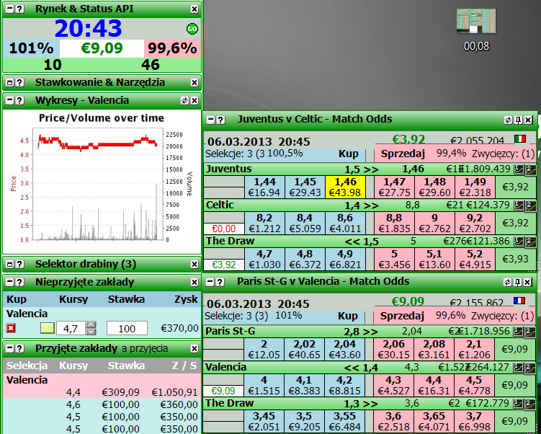541x434 pixels.
Task: Open chart 1 icon in Paris-market Draw row
Action: click(518, 404)
